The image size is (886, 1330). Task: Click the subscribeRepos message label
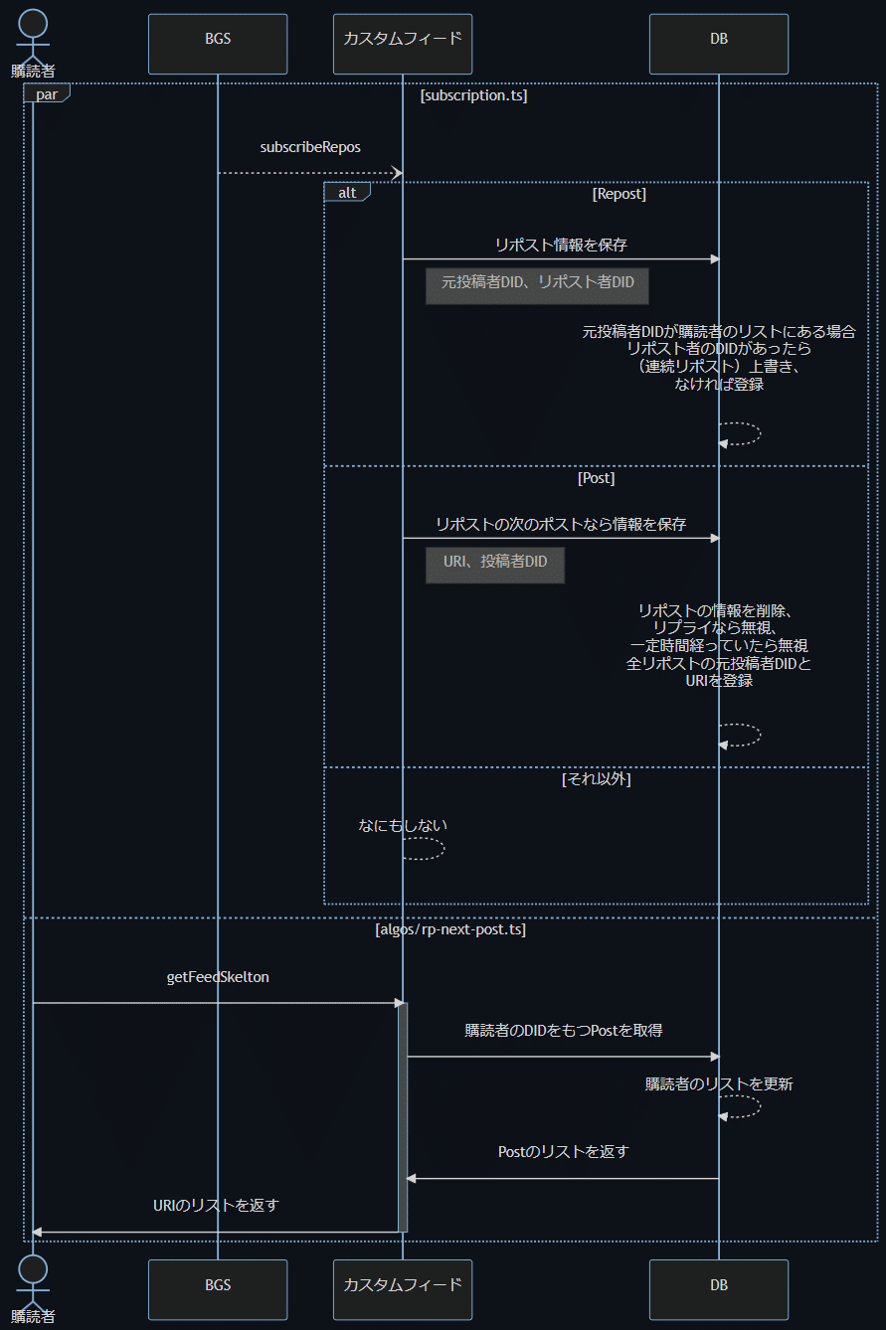coord(310,147)
